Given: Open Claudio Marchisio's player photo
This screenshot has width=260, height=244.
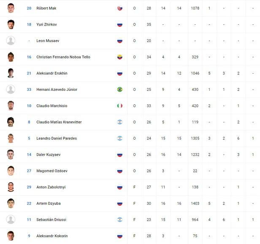Looking at the screenshot, I should (11, 106).
